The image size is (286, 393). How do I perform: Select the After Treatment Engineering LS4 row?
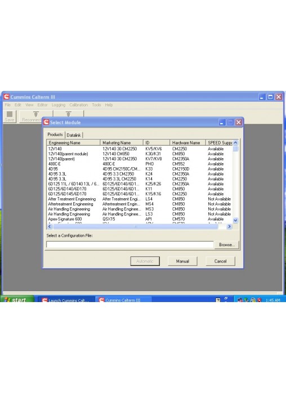[140, 199]
